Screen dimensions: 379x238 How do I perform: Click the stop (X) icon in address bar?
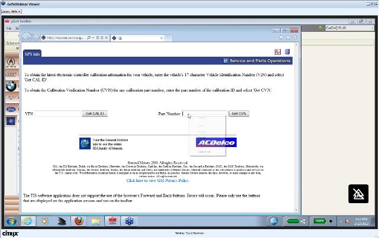pyautogui.click(x=106, y=38)
